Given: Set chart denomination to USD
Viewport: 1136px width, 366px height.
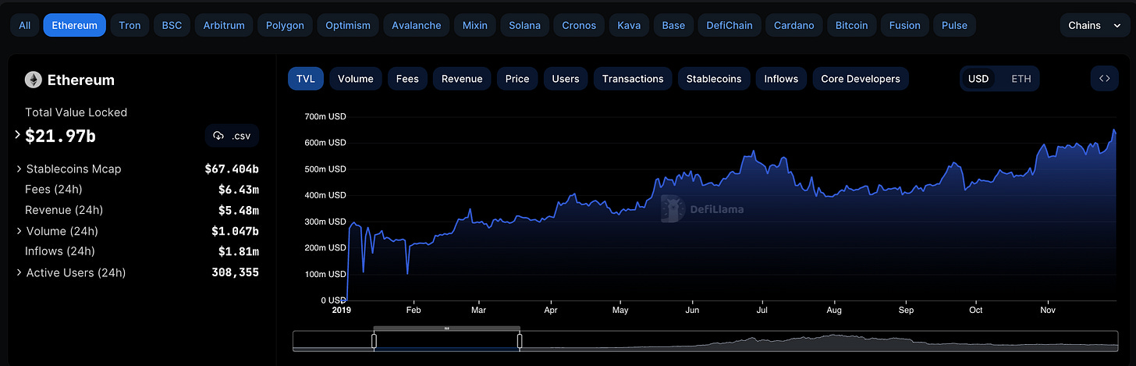Looking at the screenshot, I should pos(978,78).
